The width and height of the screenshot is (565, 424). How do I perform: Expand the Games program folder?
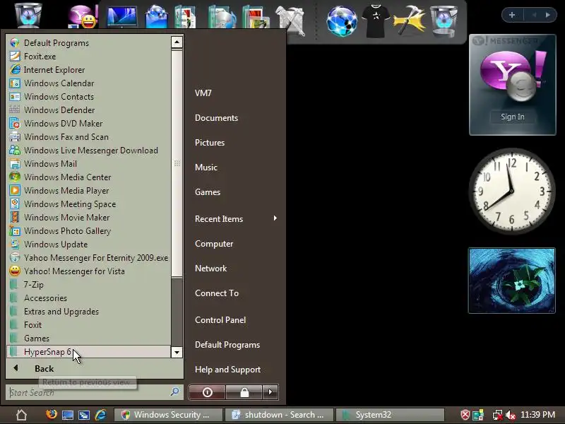click(x=88, y=338)
